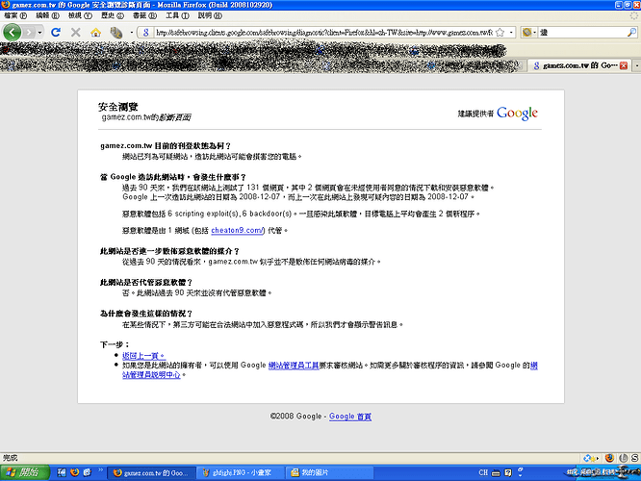Viewport: 641px width, 481px height.
Task: Click the ©2008 Google footer text
Action: pyautogui.click(x=296, y=417)
